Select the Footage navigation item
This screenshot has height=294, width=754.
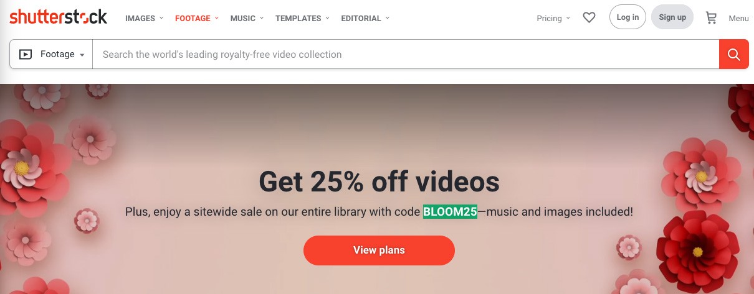click(197, 18)
